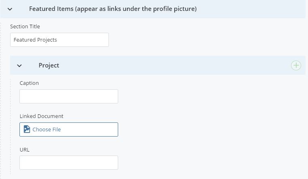Open the Choose File picker button
The height and width of the screenshot is (179, 308).
(x=69, y=129)
